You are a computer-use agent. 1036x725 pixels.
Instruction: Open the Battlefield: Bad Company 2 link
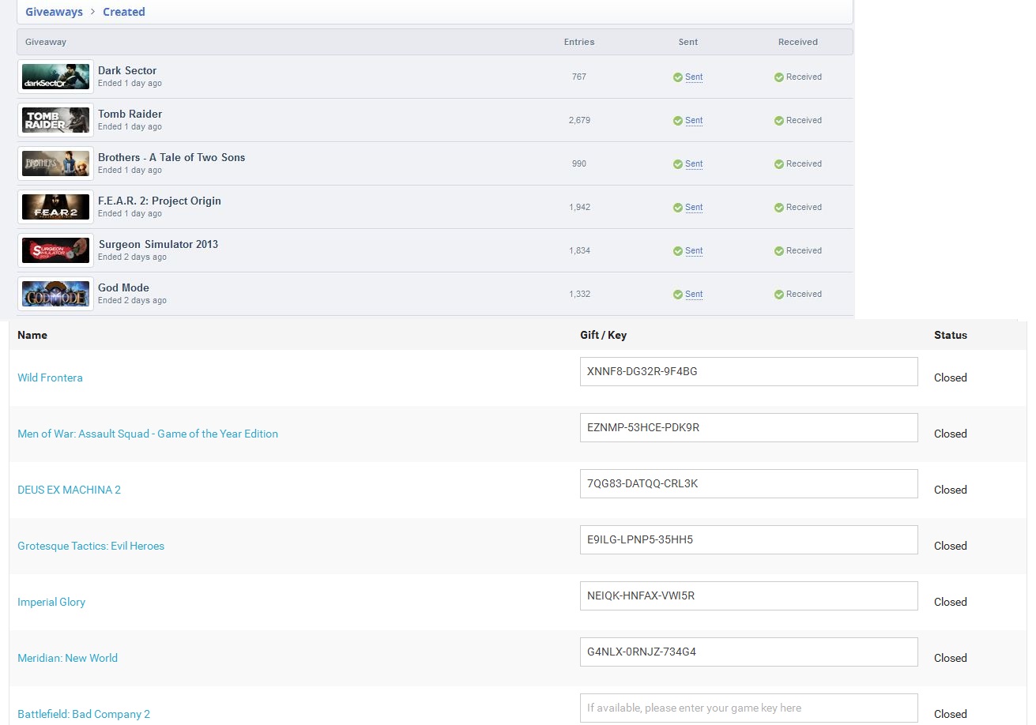tap(84, 714)
